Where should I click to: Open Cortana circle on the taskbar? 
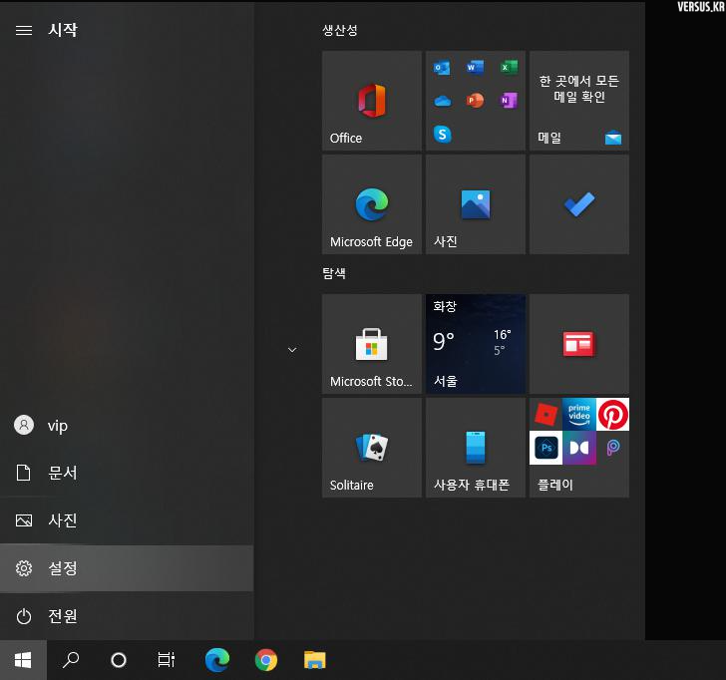tap(119, 660)
